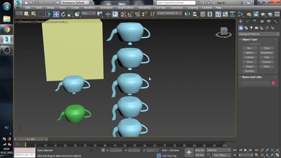Click the object name input field
This screenshot has height=158, width=281.
click(256, 83)
